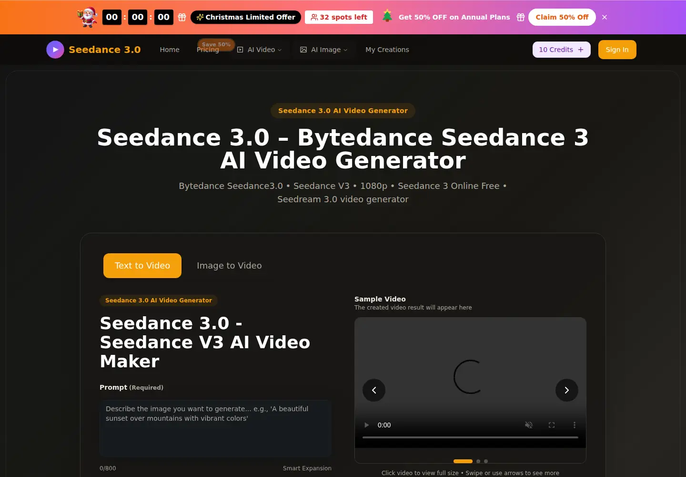The height and width of the screenshot is (477, 686).
Task: Click the gift icon next to Claim 50% Off
Action: click(x=521, y=17)
